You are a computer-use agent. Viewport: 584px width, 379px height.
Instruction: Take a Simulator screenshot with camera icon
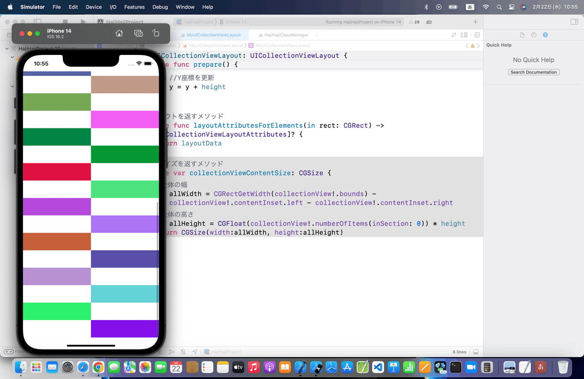click(139, 33)
